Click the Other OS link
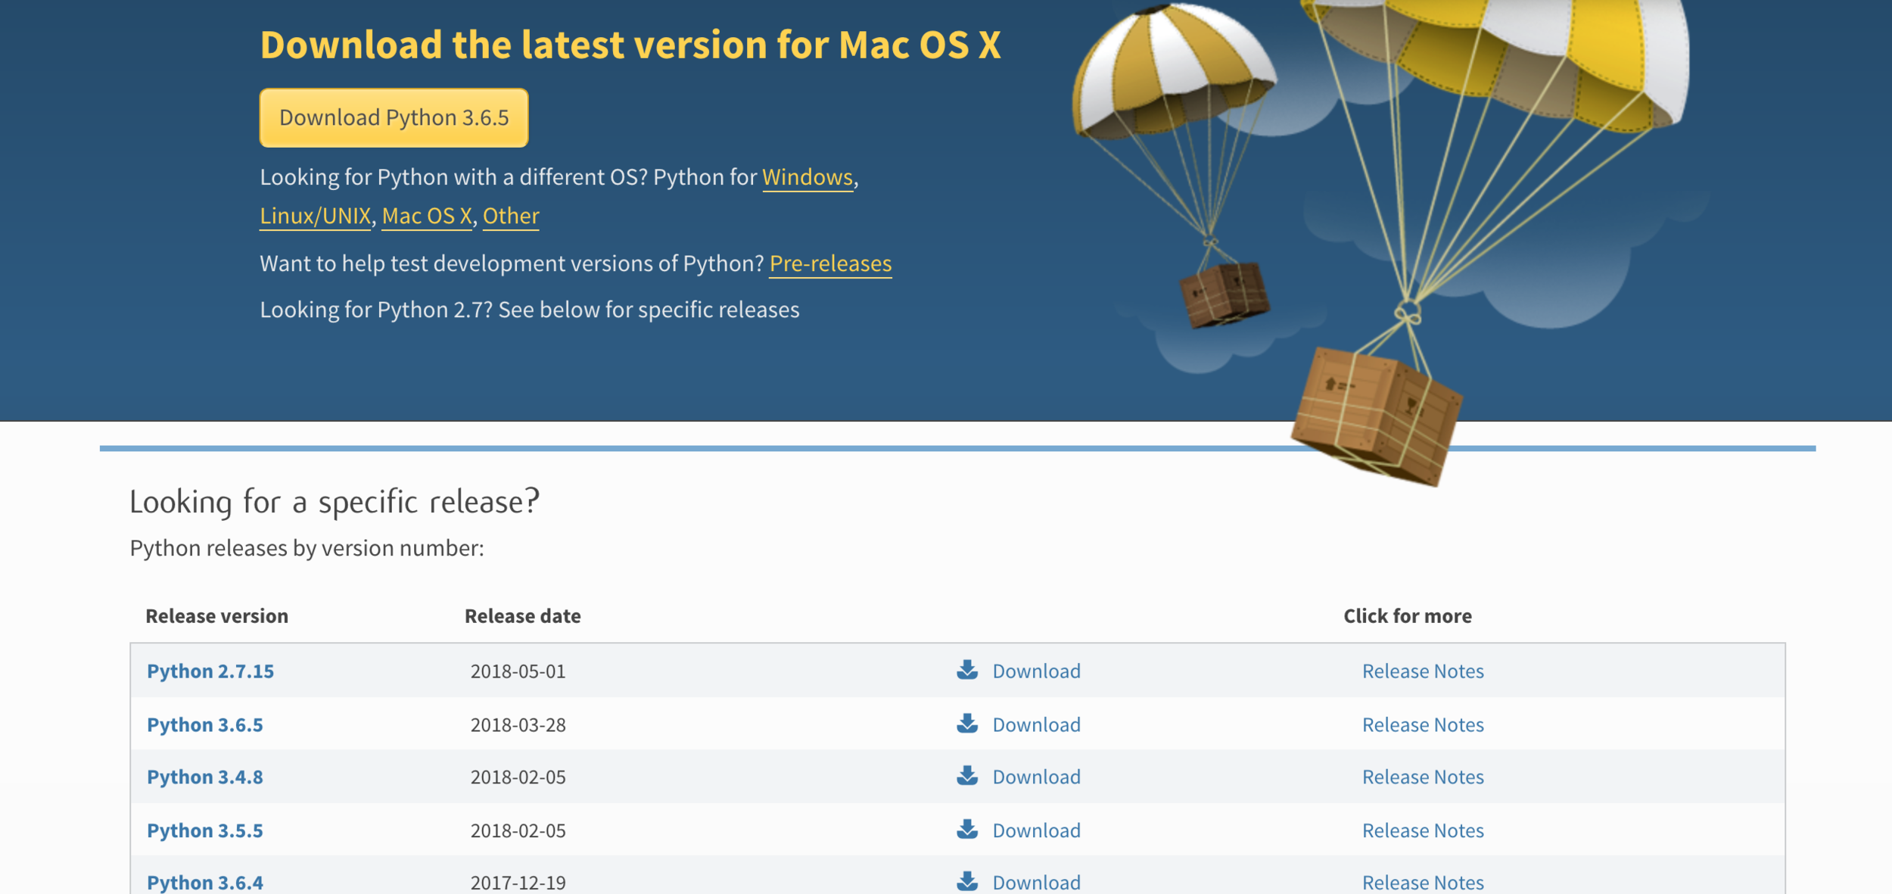Screen dimensions: 1892x894 [511, 216]
